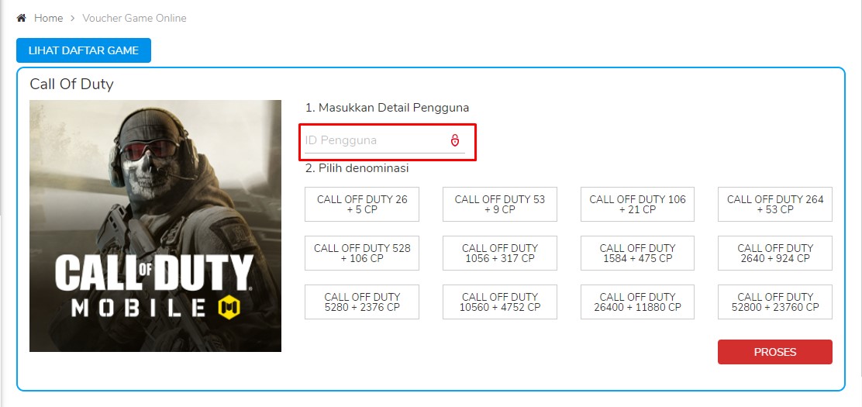Select CALL OFF DUTY 26 + 5 CP
This screenshot has width=862, height=407.
pos(362,204)
